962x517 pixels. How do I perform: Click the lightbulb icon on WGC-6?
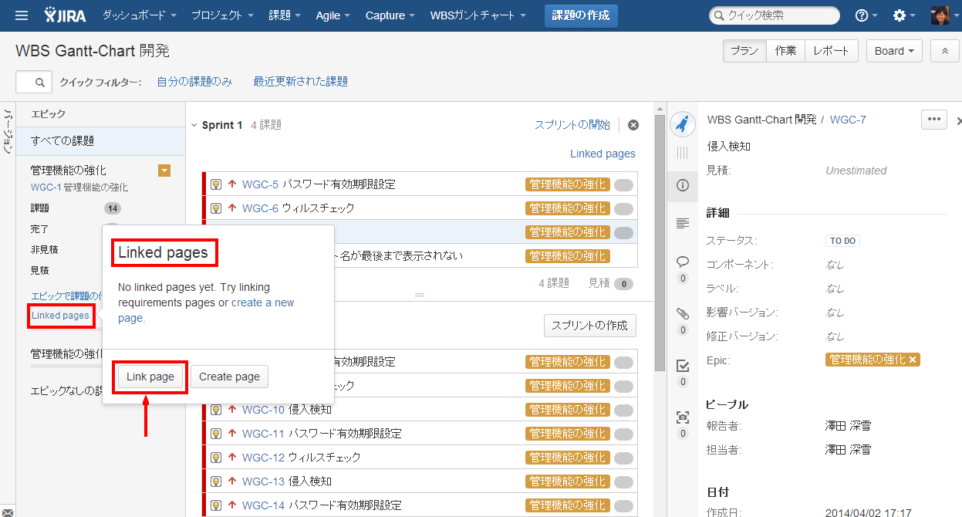pos(216,208)
